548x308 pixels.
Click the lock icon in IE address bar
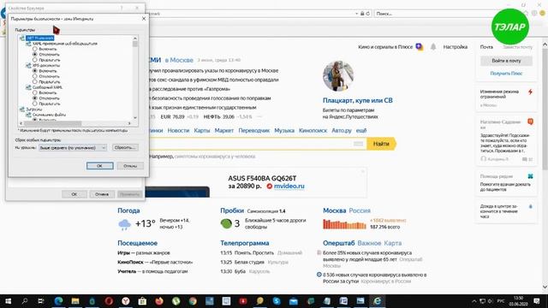pyautogui.click(x=362, y=14)
